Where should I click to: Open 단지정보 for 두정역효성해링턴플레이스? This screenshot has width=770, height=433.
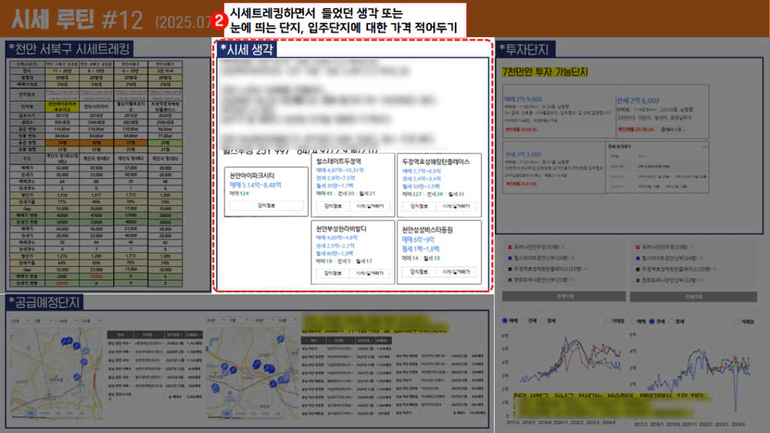[419, 206]
